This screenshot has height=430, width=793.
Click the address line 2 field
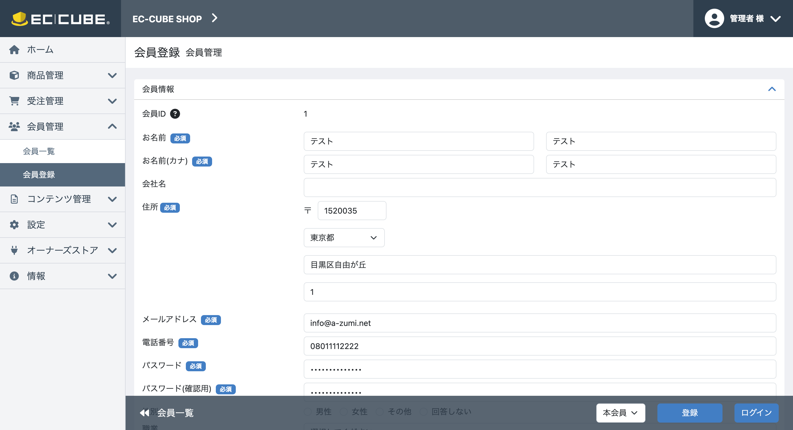(540, 292)
